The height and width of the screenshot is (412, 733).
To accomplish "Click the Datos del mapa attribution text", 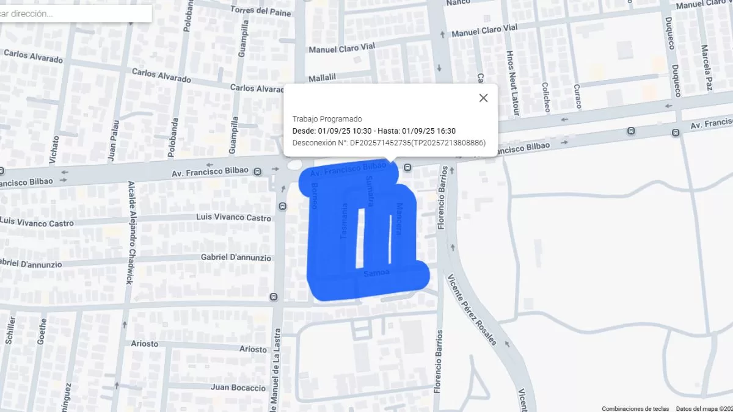I will coord(704,408).
